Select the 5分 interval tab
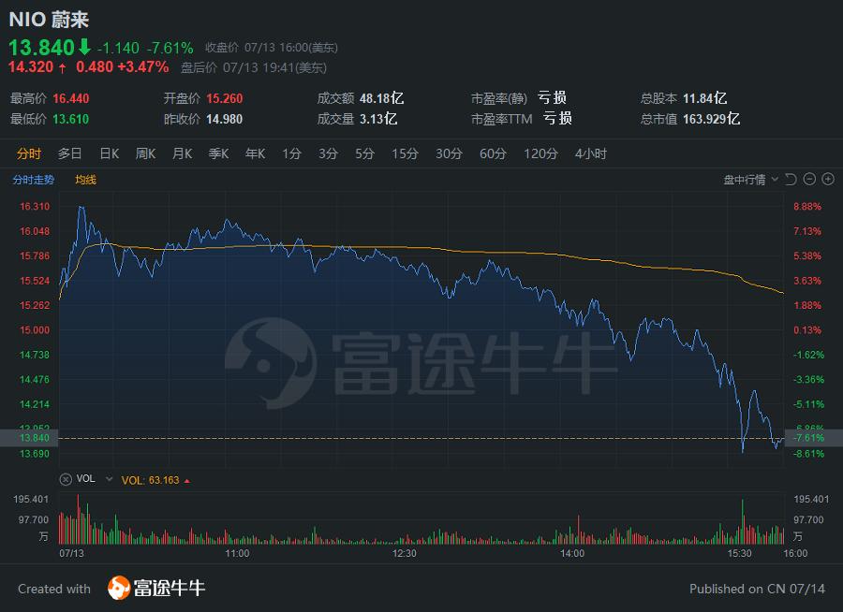Image resolution: width=843 pixels, height=612 pixels. (364, 153)
